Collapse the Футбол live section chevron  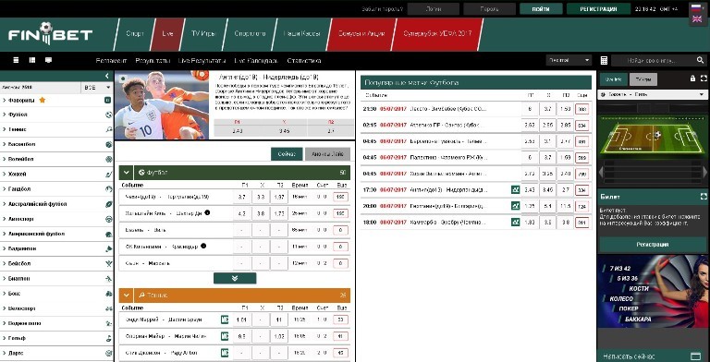127,173
